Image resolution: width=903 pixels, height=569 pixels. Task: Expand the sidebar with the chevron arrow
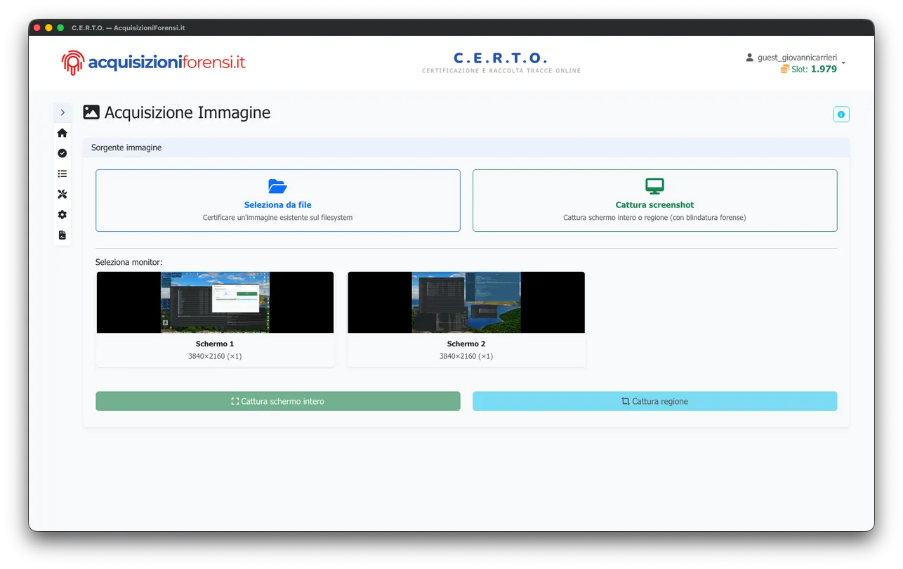[x=62, y=112]
